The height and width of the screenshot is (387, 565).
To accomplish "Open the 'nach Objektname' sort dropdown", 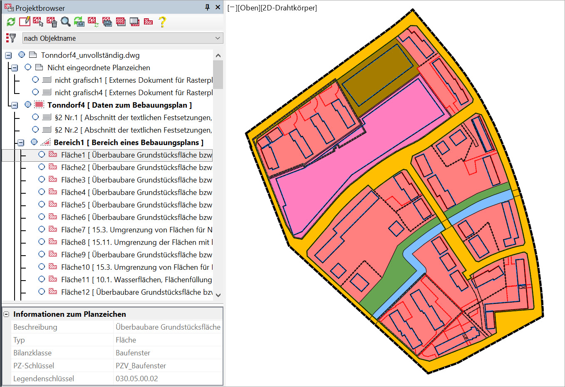I will (x=122, y=38).
